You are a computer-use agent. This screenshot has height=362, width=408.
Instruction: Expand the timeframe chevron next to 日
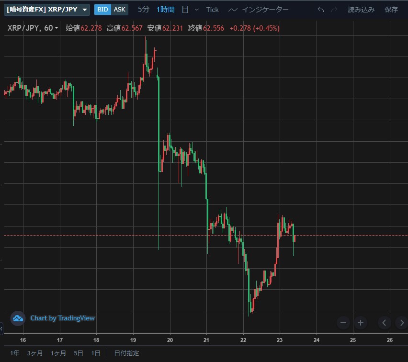pyautogui.click(x=197, y=10)
